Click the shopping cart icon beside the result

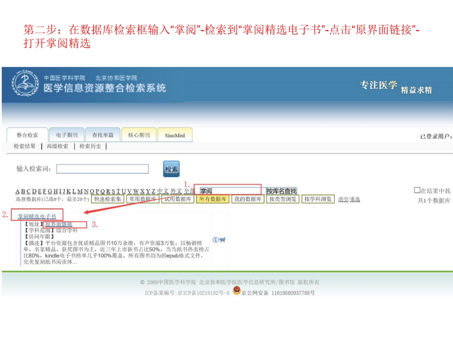pos(222,239)
